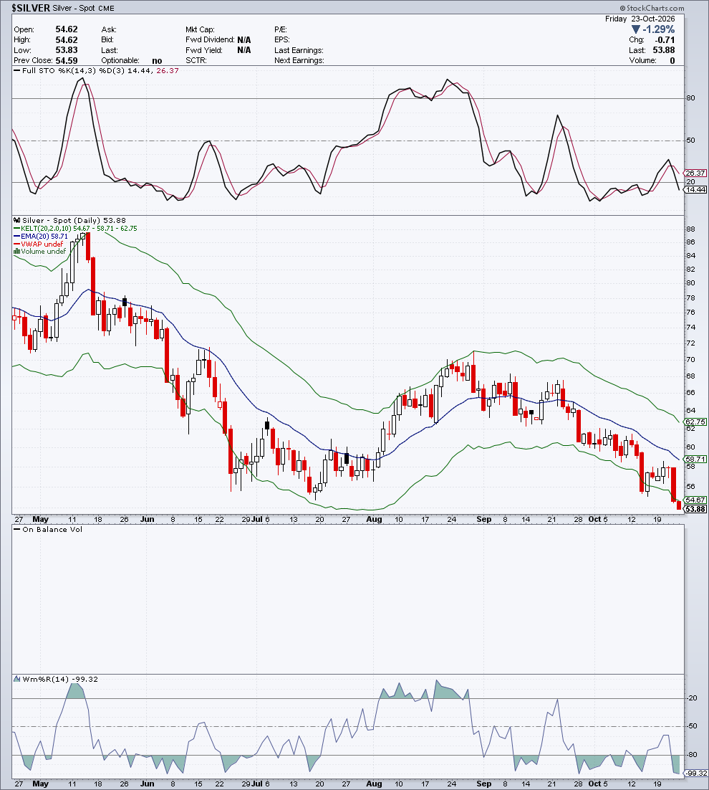The height and width of the screenshot is (790, 709).
Task: Click the 14.44 flag on stochastic axis
Action: coord(695,189)
